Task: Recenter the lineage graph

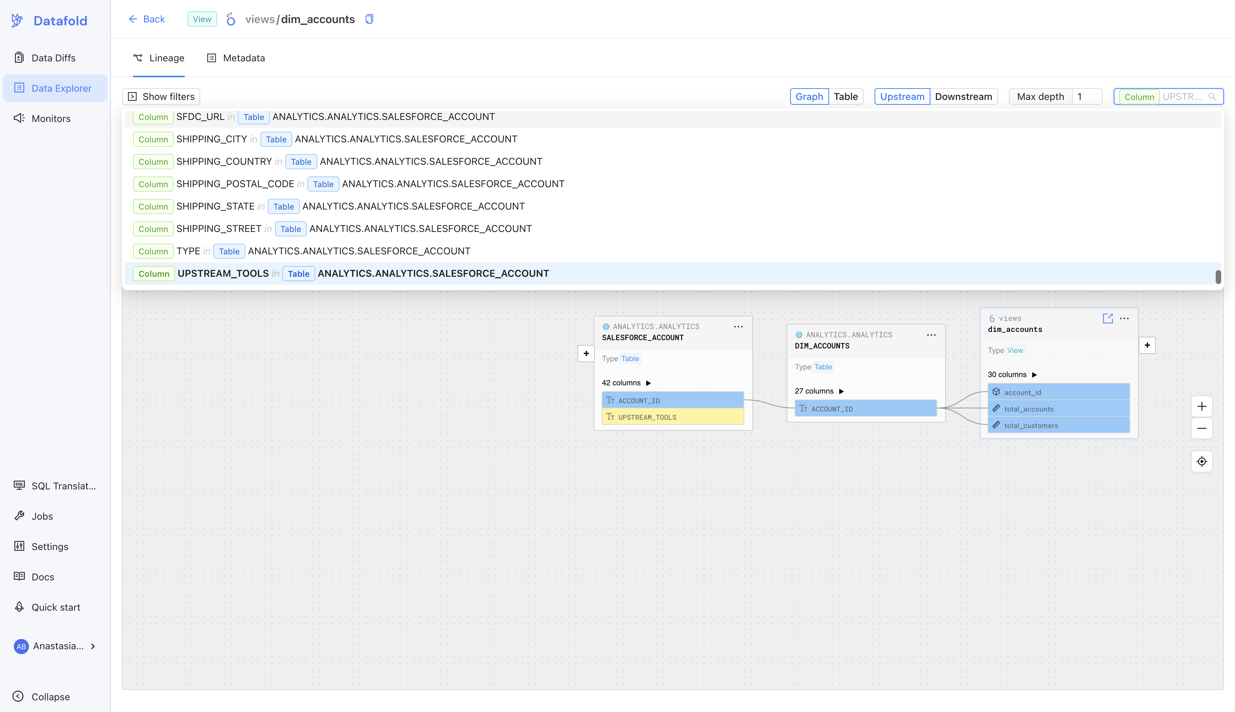Action: [x=1202, y=461]
